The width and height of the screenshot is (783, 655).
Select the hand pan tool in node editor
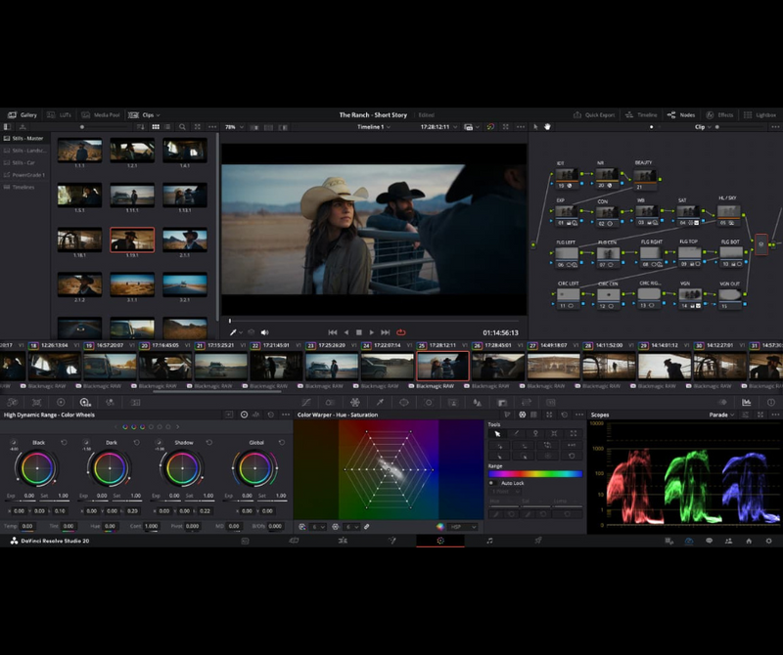point(547,127)
